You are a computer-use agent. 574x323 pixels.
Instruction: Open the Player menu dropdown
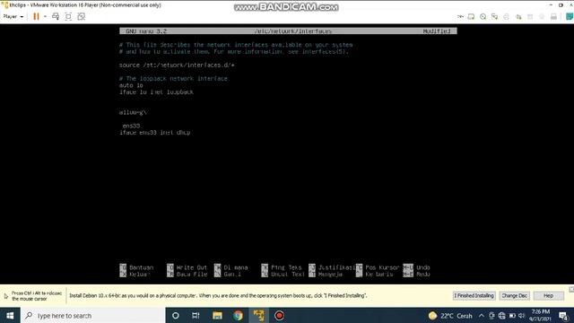[x=13, y=16]
